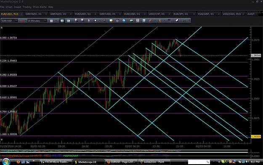Image resolution: width=263 pixels, height=165 pixels.
Task: Click the 0.500 1.39137 Fibonacci level label
Action: click(8, 86)
